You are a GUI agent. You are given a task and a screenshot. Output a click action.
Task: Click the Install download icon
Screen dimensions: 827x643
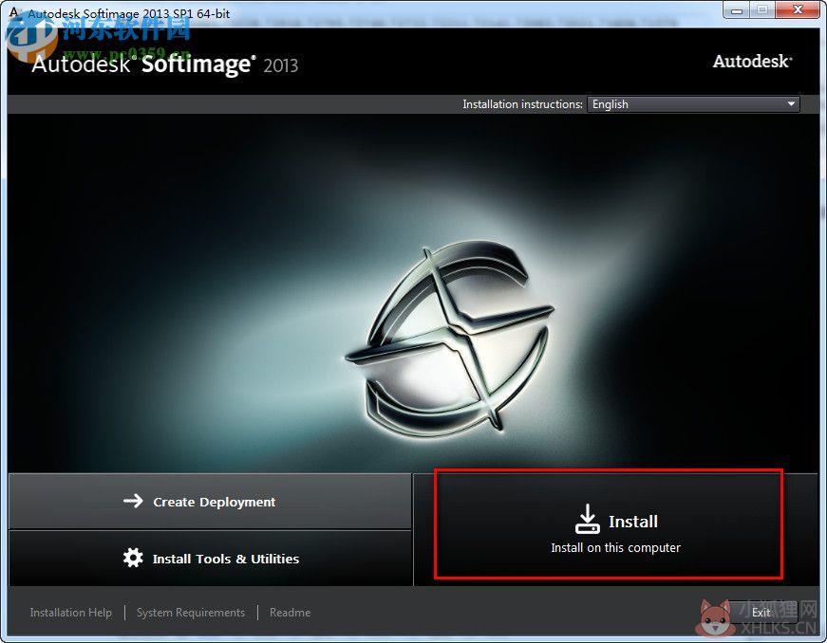587,520
